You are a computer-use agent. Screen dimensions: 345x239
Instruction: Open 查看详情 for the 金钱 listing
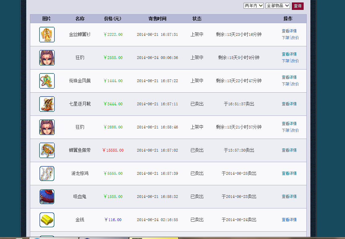(x=289, y=220)
